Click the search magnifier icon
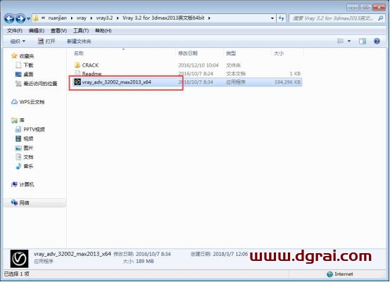The height and width of the screenshot is (282, 390). pyautogui.click(x=381, y=18)
